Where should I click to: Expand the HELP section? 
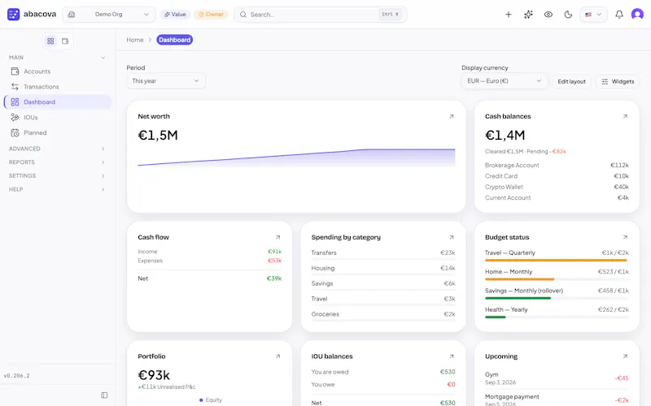57,189
